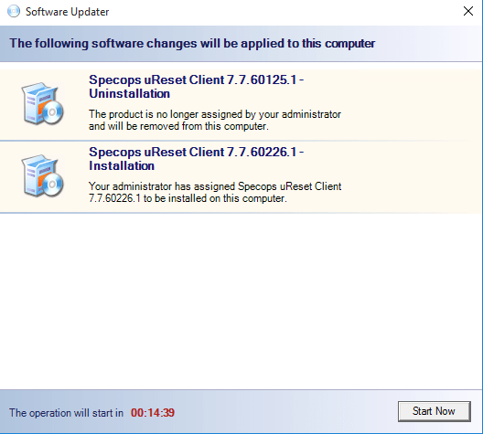Click '7.7.60226.1 to be installed' description line
This screenshot has height=434, width=483.
point(188,198)
